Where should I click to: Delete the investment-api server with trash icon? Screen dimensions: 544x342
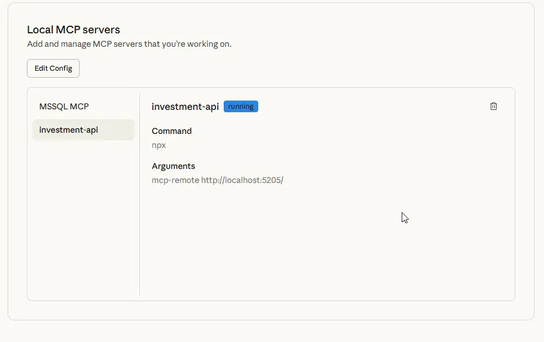pos(494,106)
